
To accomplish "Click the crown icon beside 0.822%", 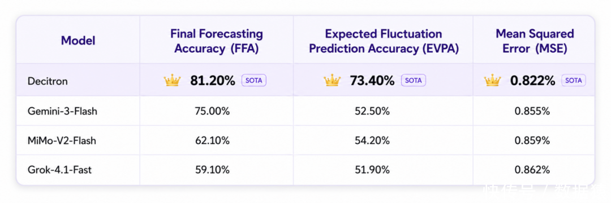I will click(493, 80).
